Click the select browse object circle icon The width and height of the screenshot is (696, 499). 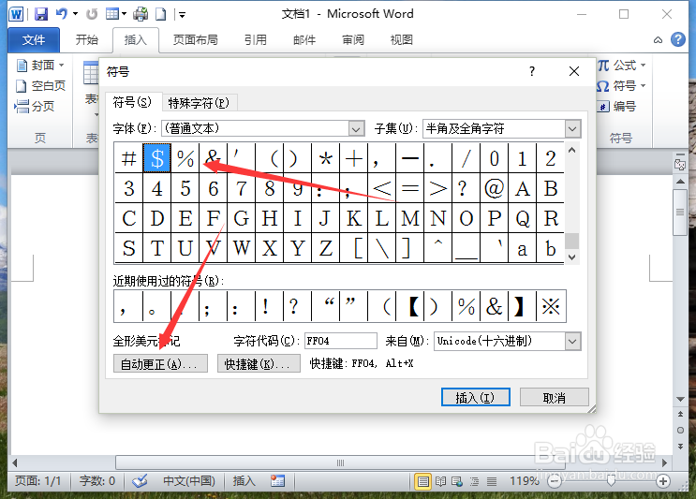pyautogui.click(x=680, y=431)
